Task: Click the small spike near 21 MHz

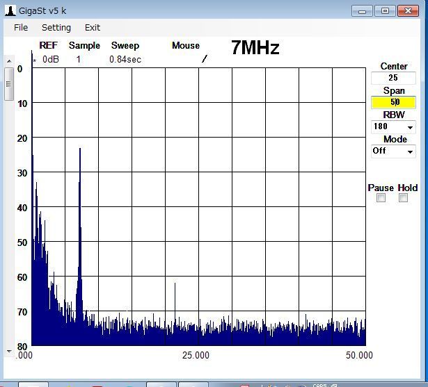Action: pyautogui.click(x=175, y=285)
